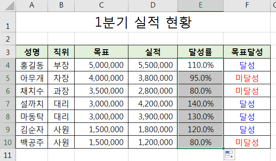The width and height of the screenshot is (276, 161).
Task: Click the 실적 header cell
Action: [x=153, y=52]
